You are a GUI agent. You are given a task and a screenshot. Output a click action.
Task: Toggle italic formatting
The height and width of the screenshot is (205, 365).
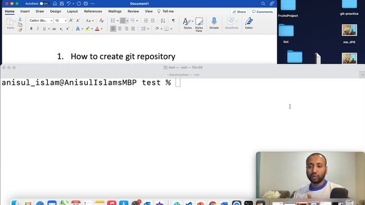pos(38,28)
